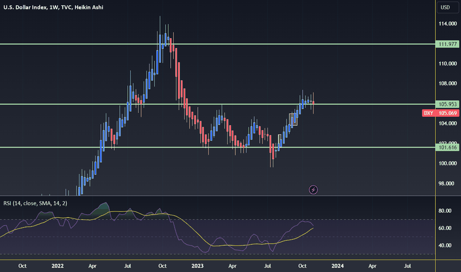Viewport: 461px width, 272px height.
Task: Open the USD currency selector
Action: point(448,7)
